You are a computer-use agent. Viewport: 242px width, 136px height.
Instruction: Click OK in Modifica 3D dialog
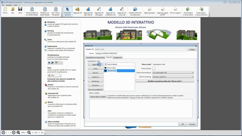pos(183,124)
